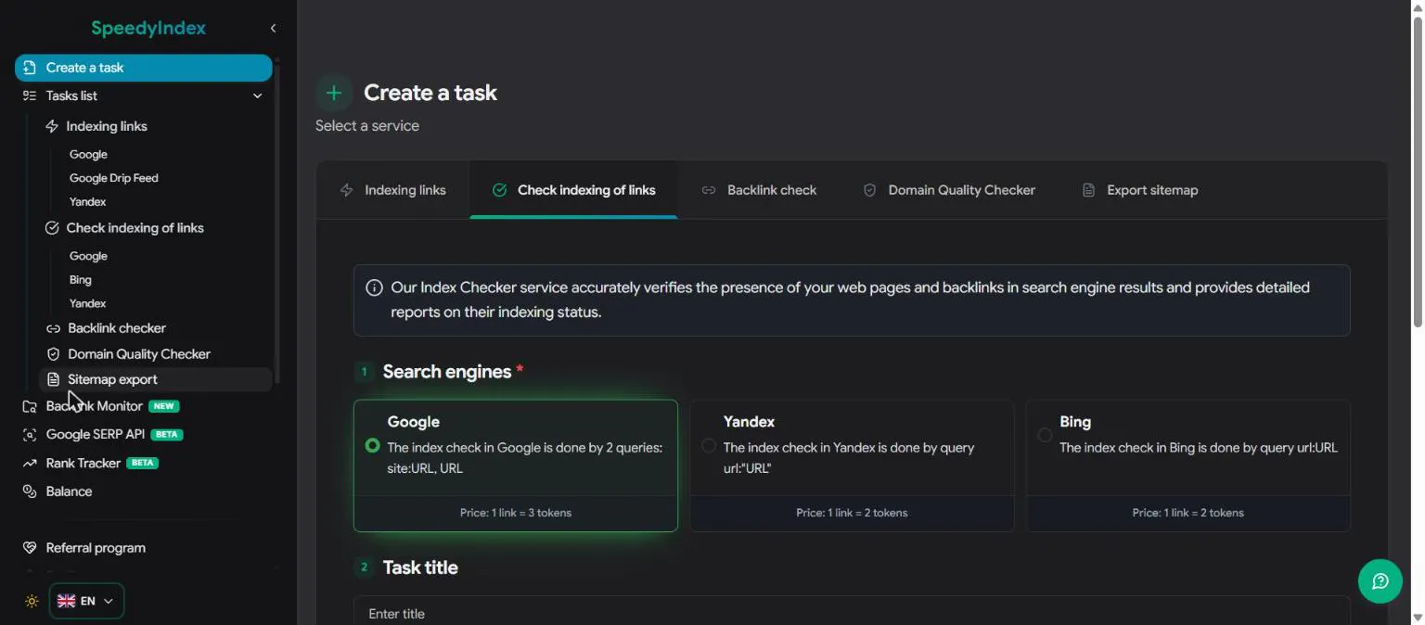Screen dimensions: 1425x625
Task: Open Sitemap export in sidebar
Action: pyautogui.click(x=156, y=379)
